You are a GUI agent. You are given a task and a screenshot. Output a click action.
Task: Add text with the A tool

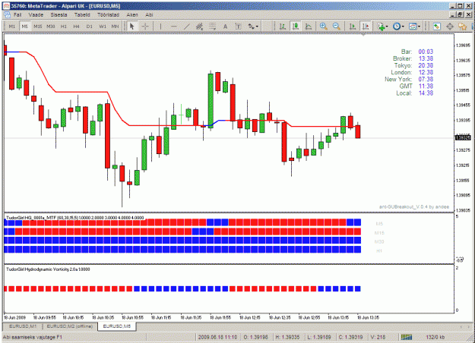click(226, 27)
